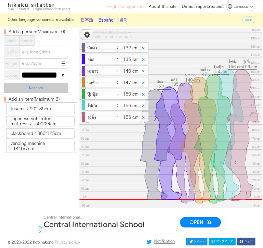Share via Facebook シェア button
Image resolution: width=263 pixels, height=248 pixels.
click(246, 241)
